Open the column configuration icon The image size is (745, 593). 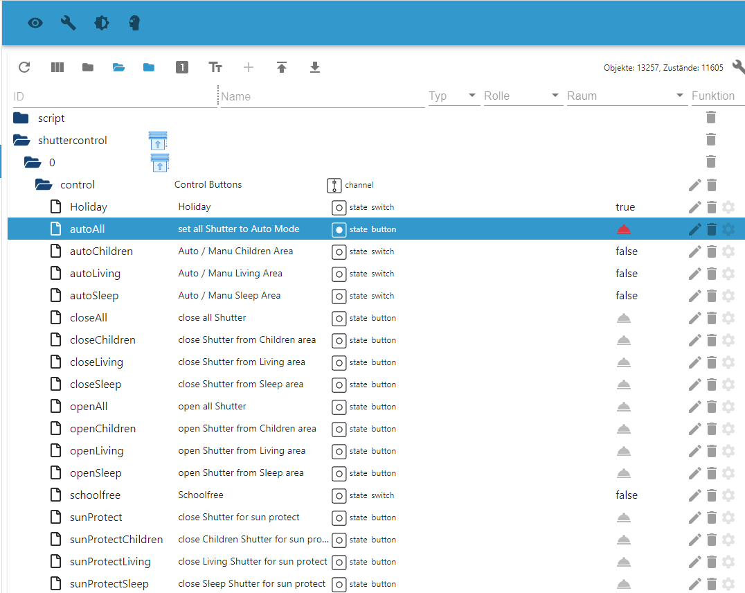click(x=57, y=67)
